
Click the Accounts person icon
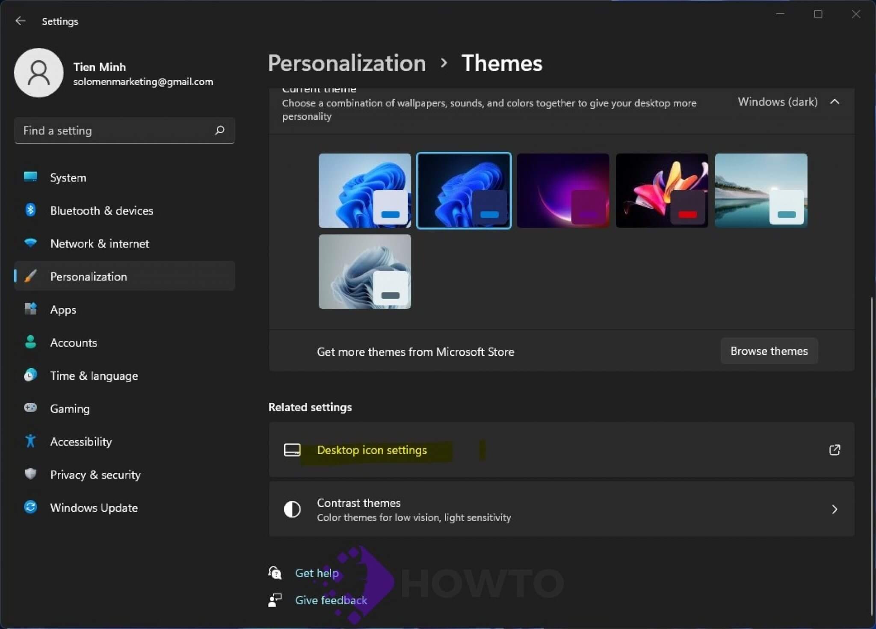pos(30,342)
